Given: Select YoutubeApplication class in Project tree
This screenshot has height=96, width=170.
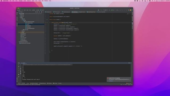Looking at the screenshot, I should pyautogui.click(x=31, y=28).
